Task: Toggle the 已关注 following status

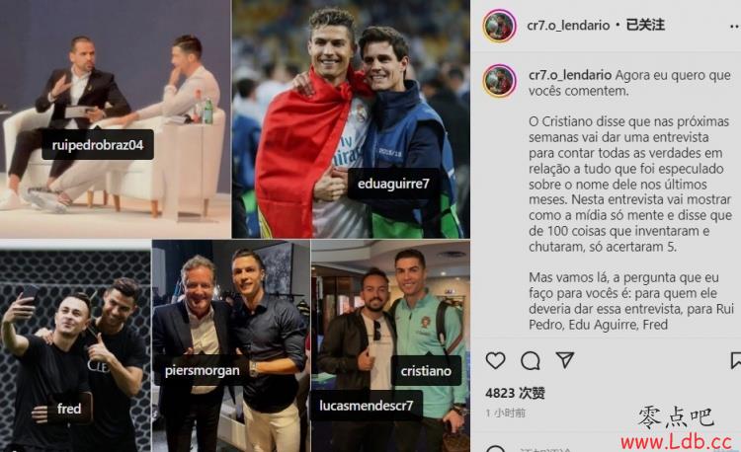Action: pyautogui.click(x=645, y=25)
